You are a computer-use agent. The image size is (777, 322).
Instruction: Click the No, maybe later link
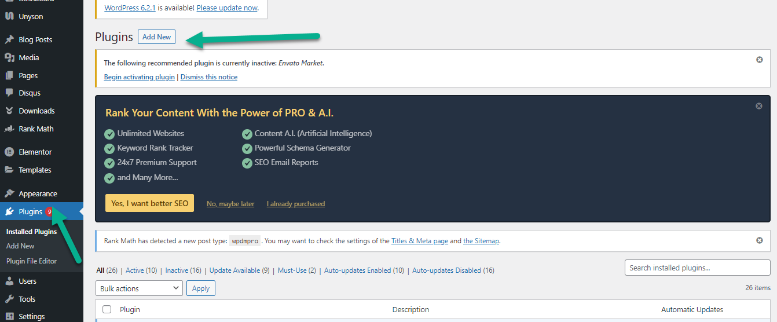point(230,204)
